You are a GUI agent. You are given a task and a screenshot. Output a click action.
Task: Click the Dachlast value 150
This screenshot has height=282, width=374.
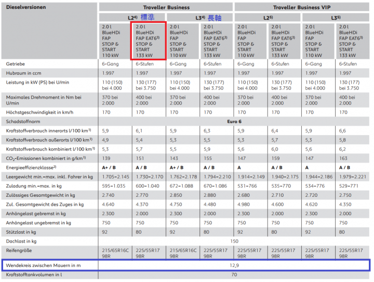click(234, 241)
